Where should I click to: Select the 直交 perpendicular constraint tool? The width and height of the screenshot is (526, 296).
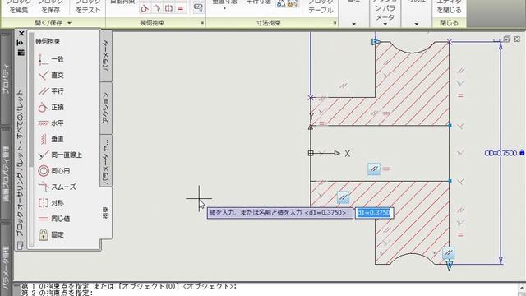pos(51,75)
